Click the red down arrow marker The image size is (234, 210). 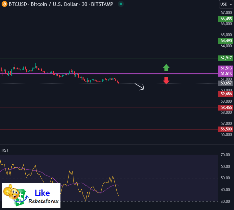coord(166,81)
